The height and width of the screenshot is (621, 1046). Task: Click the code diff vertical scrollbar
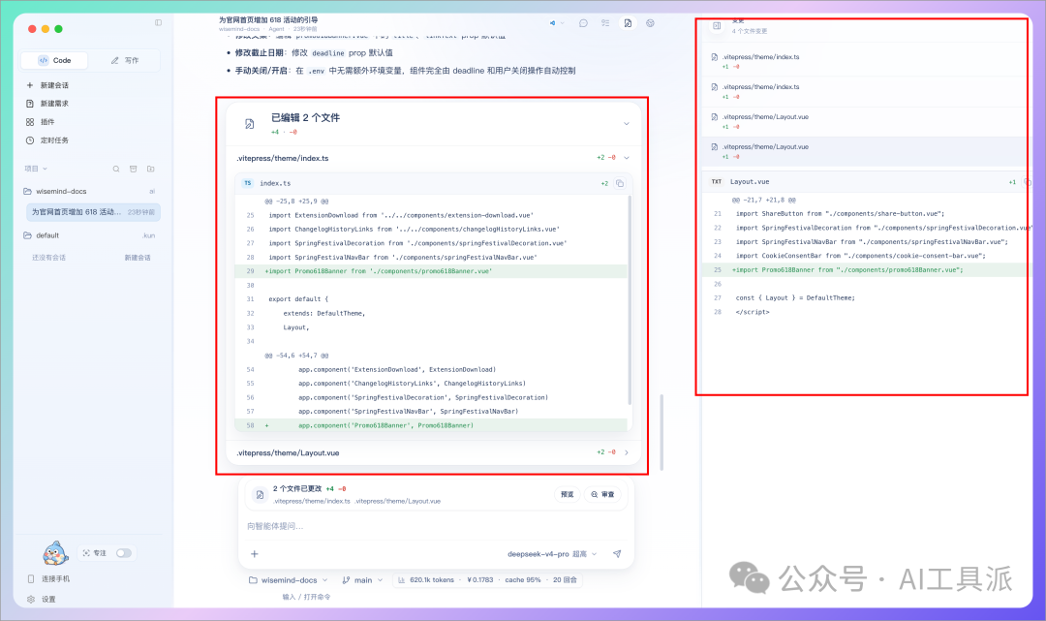[x=630, y=300]
